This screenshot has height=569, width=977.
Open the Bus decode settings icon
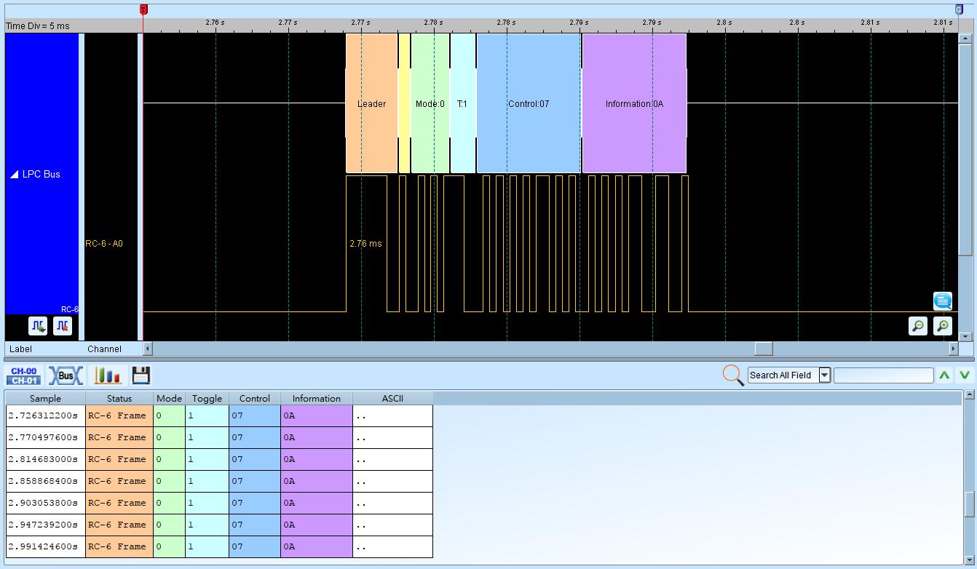coord(66,375)
